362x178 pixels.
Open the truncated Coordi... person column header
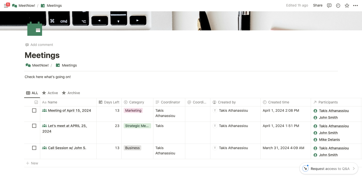coord(198,102)
